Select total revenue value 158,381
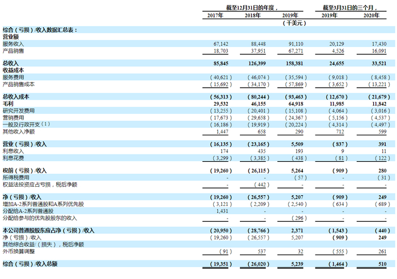The height and width of the screenshot is (279, 397). (x=294, y=63)
